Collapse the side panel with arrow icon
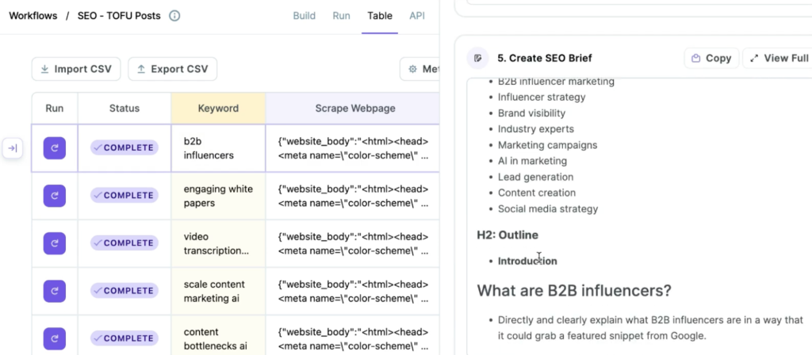 13,148
